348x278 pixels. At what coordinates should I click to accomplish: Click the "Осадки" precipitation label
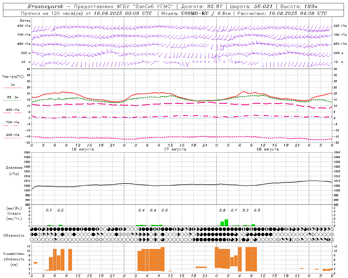(x=14, y=213)
